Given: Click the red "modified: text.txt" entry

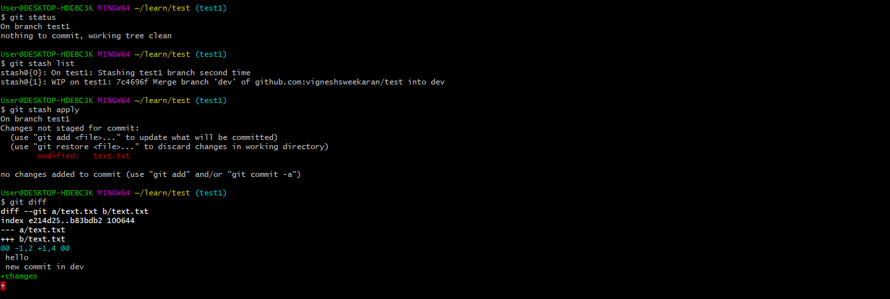Looking at the screenshot, I should pyautogui.click(x=84, y=156).
